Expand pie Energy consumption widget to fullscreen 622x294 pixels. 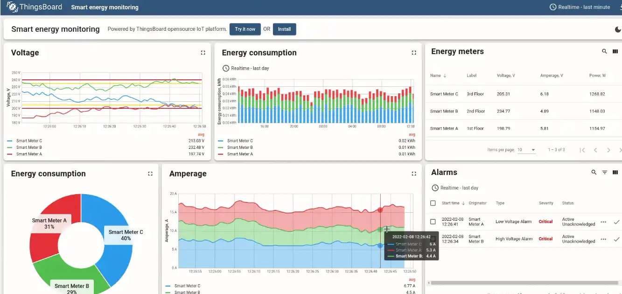[150, 174]
